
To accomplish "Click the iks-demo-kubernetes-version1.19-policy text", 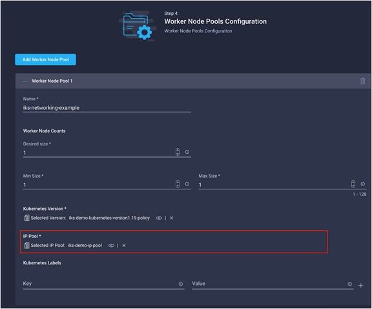I will point(109,218).
